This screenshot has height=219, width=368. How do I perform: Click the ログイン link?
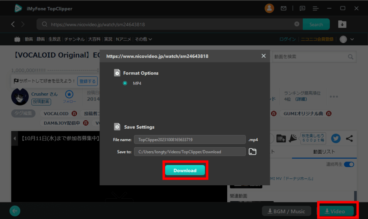(x=288, y=39)
